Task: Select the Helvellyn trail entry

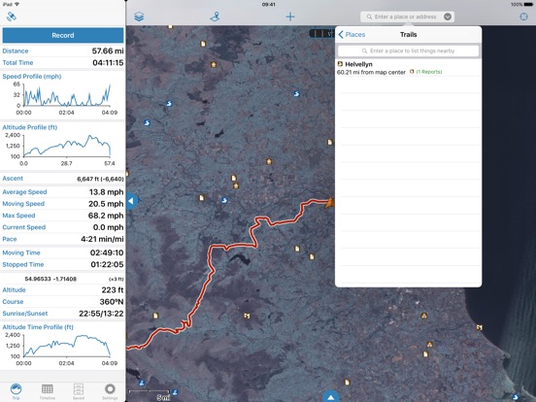Action: coord(409,68)
